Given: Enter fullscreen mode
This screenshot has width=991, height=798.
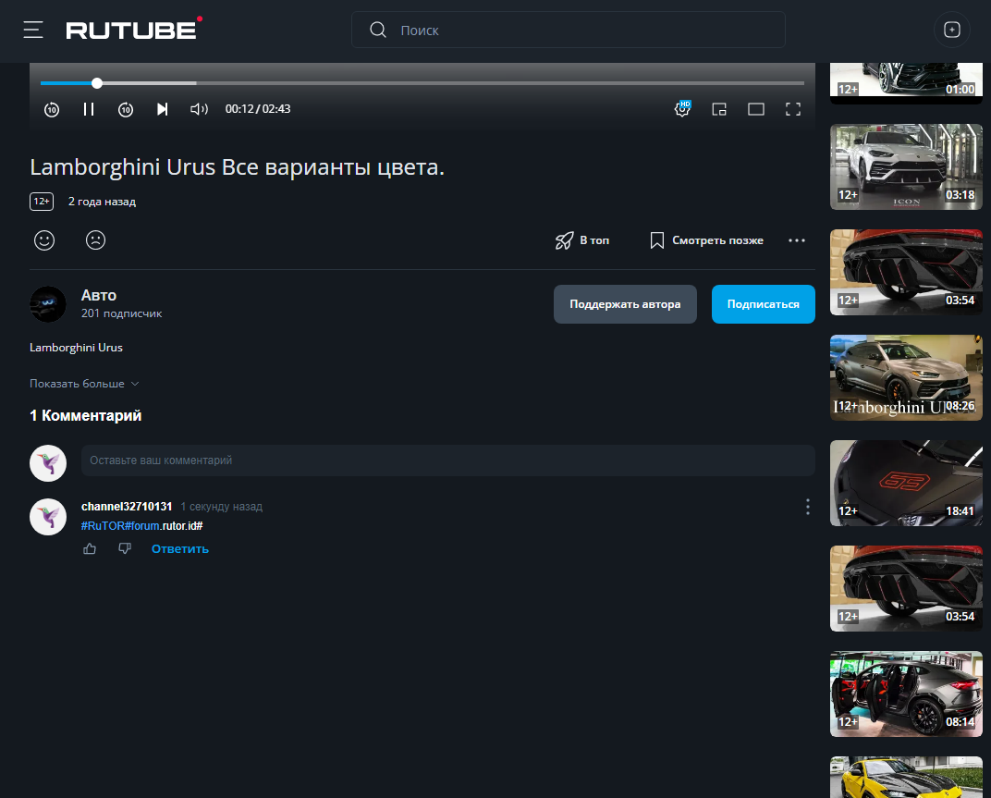Looking at the screenshot, I should coord(793,109).
